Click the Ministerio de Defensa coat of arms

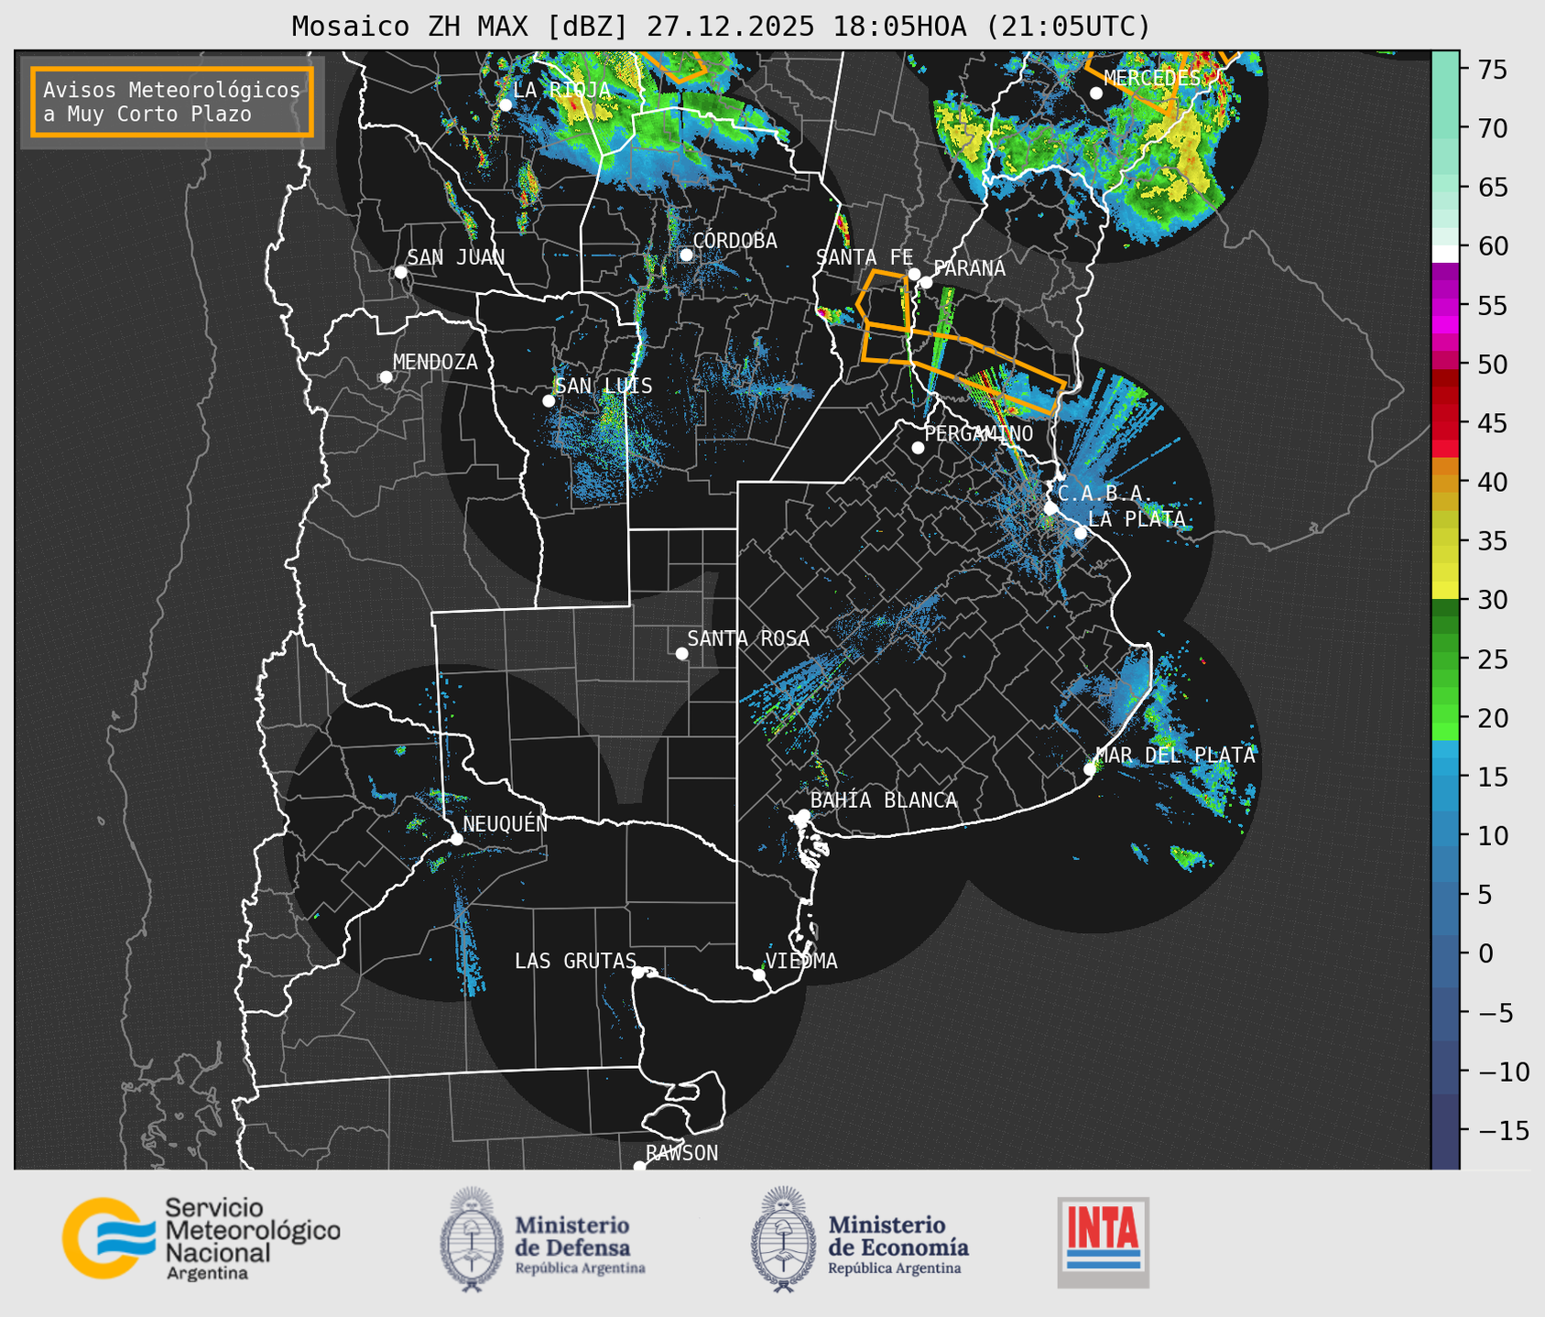tap(472, 1239)
